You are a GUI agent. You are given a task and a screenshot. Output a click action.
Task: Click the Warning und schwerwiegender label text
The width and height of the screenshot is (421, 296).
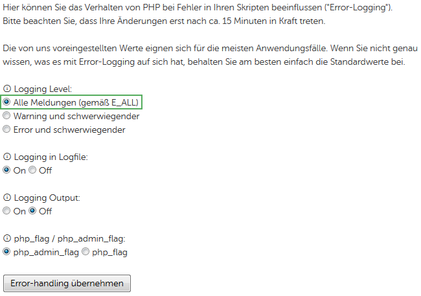point(76,116)
